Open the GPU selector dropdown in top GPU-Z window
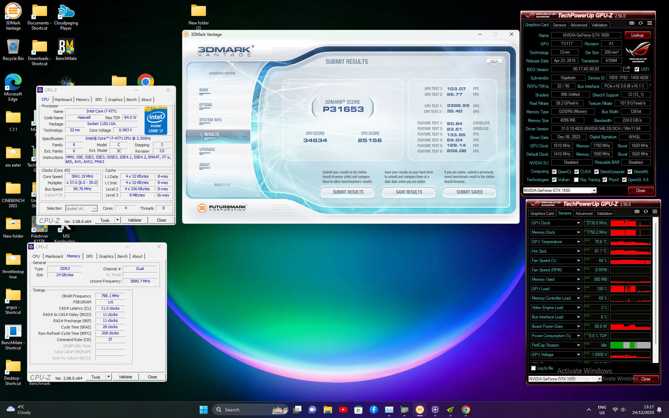Screen dimensions: 669x418 [x=594, y=191]
